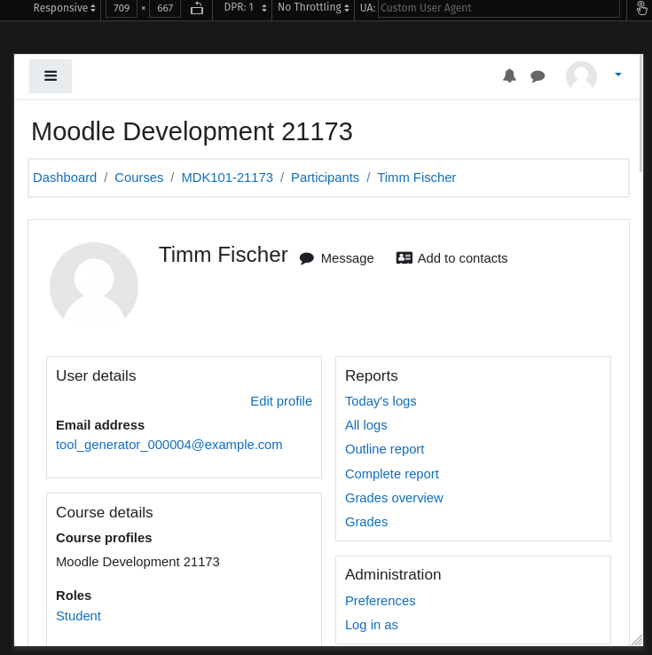
Task: Click the Course details heading
Action: coord(105,513)
